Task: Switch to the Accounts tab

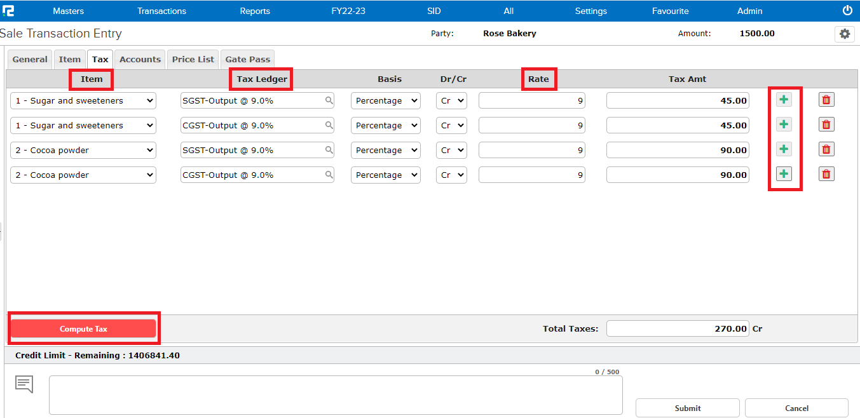Action: click(x=140, y=59)
